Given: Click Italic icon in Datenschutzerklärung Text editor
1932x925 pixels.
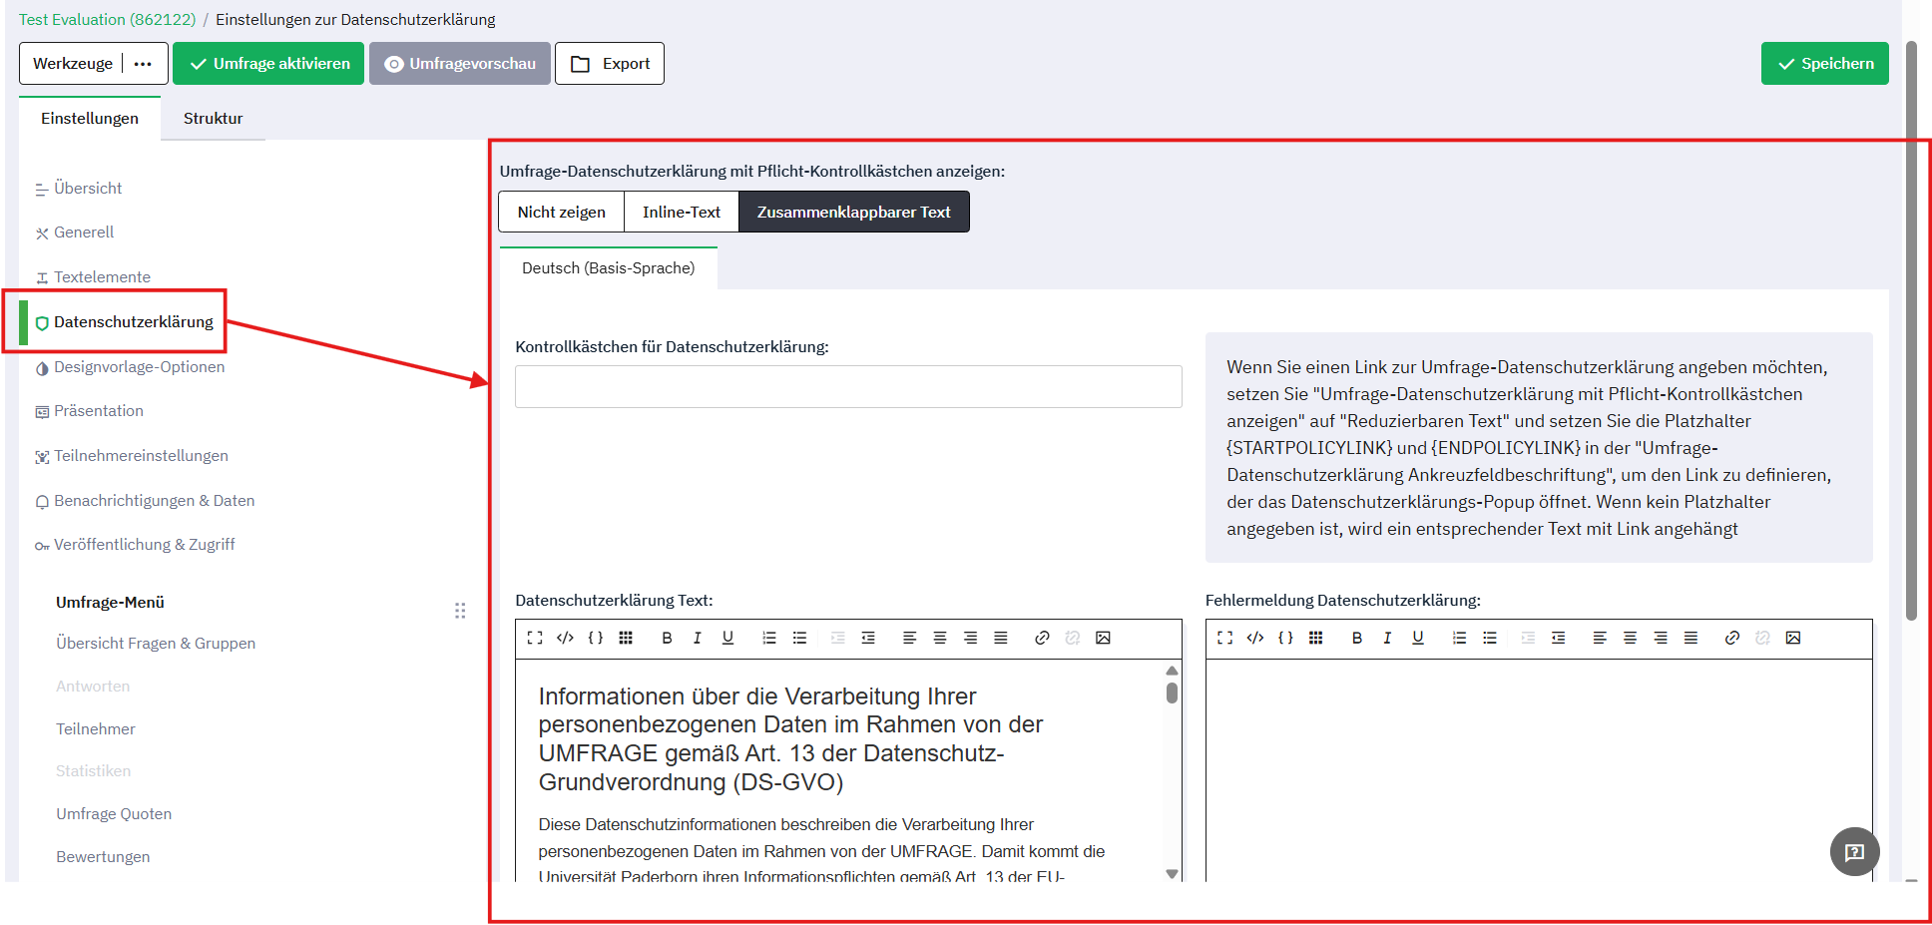Looking at the screenshot, I should pyautogui.click(x=697, y=638).
